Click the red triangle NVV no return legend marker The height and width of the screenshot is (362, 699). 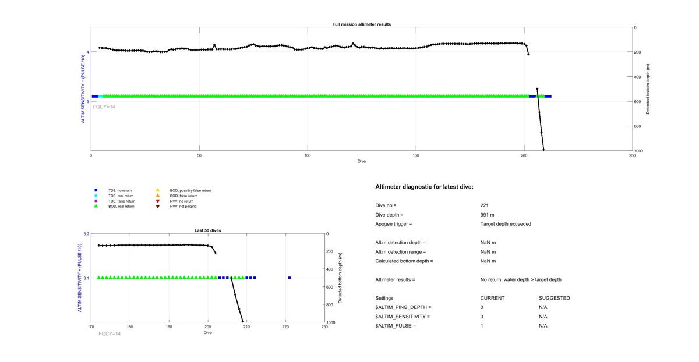[158, 201]
